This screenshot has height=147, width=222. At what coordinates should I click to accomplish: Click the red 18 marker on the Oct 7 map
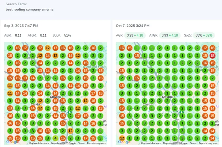point(213,56)
